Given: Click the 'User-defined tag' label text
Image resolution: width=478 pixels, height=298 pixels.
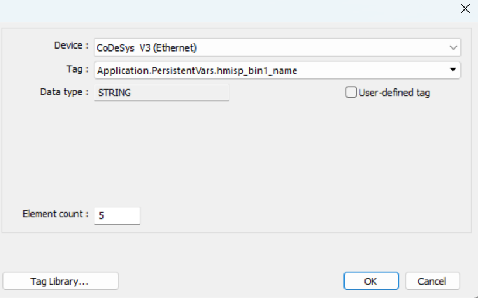Looking at the screenshot, I should (394, 93).
